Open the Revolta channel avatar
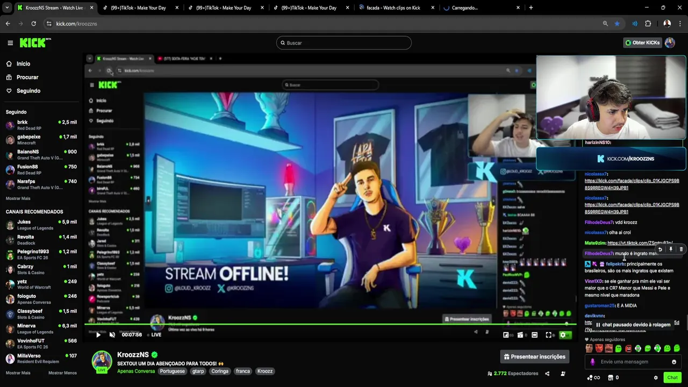This screenshot has width=688, height=387. 10,240
